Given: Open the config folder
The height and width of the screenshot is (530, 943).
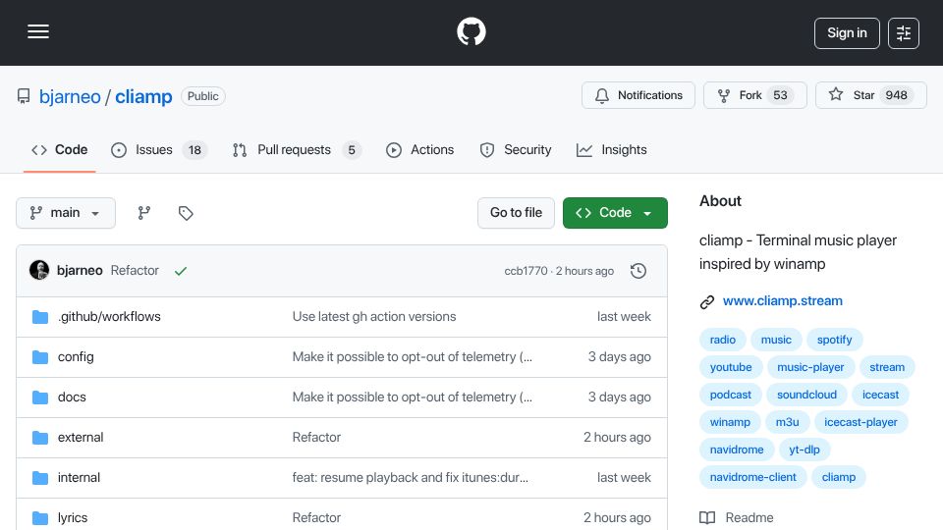Looking at the screenshot, I should 76,357.
